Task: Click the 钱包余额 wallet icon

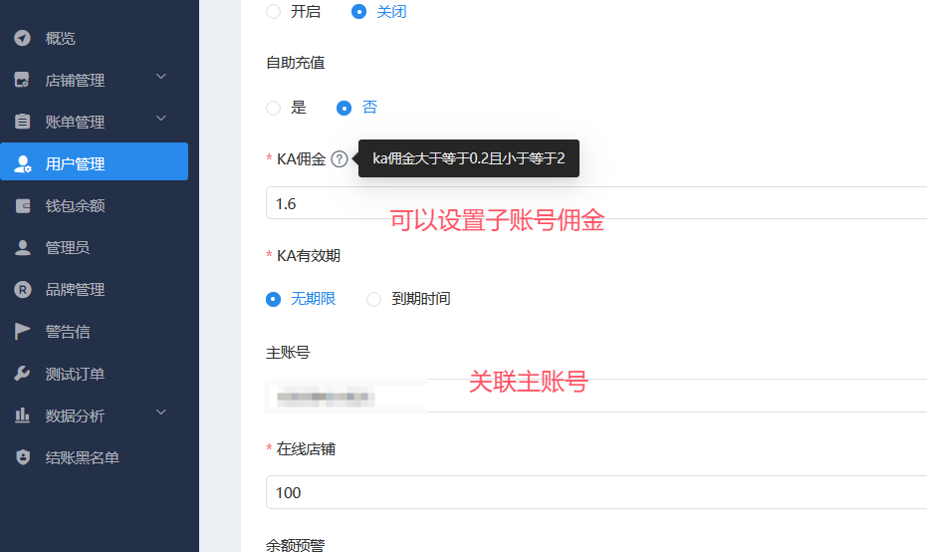Action: 23,206
